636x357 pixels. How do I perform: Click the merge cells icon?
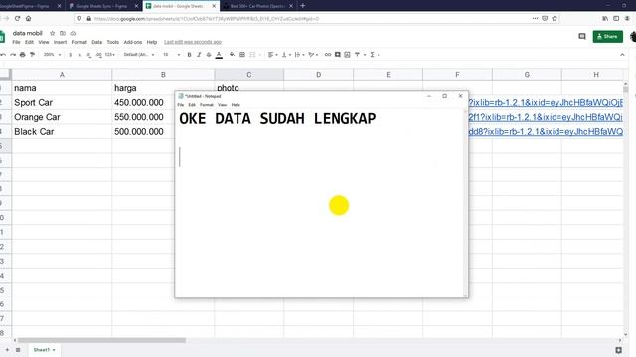(252, 55)
